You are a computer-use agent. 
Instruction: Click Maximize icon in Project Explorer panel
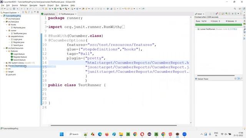[x=38, y=12]
